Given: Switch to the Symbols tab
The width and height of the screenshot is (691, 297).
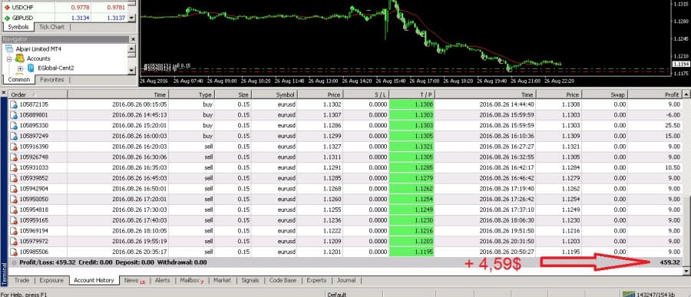Looking at the screenshot, I should 18,28.
